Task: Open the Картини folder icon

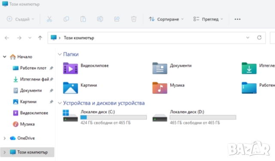Action: pyautogui.click(x=70, y=88)
